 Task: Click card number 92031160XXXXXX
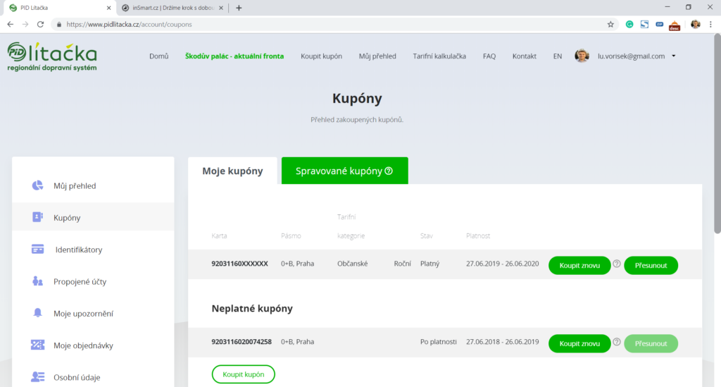(239, 264)
